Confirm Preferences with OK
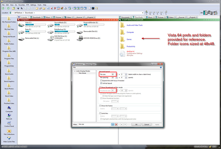Screen dimensions: 221x149 (136, 124)
